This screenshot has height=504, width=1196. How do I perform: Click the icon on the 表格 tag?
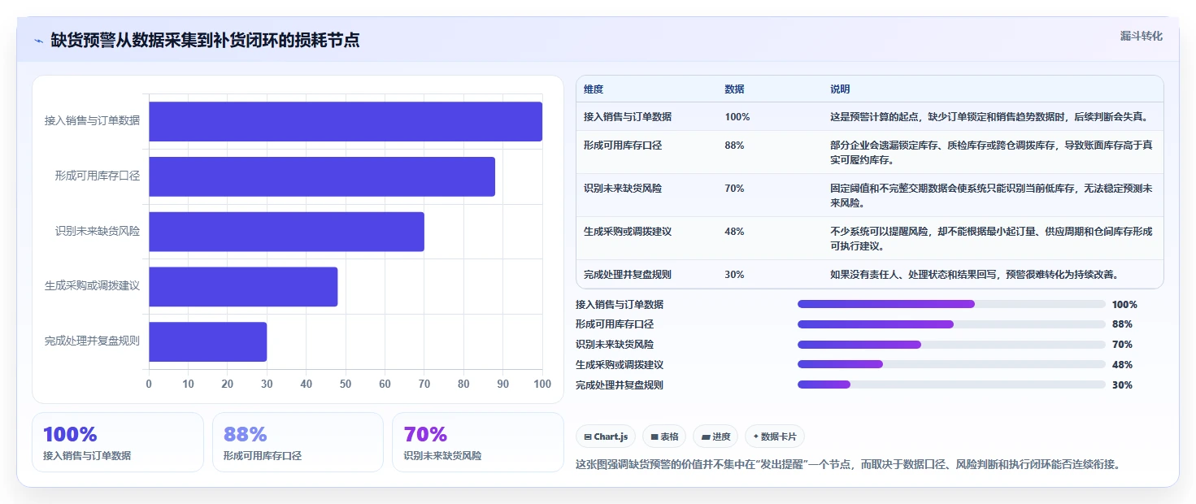(x=655, y=437)
